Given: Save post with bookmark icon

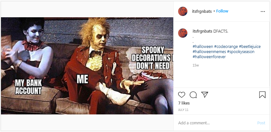Looking at the screenshot, I should point(262,95).
